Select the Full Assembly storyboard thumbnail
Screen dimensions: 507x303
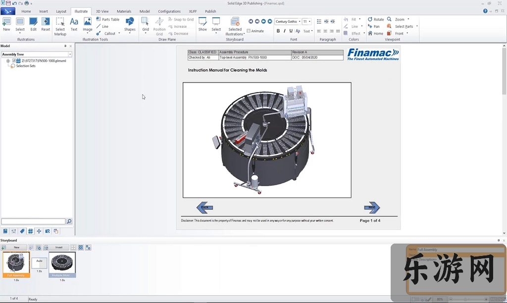[x=16, y=264]
